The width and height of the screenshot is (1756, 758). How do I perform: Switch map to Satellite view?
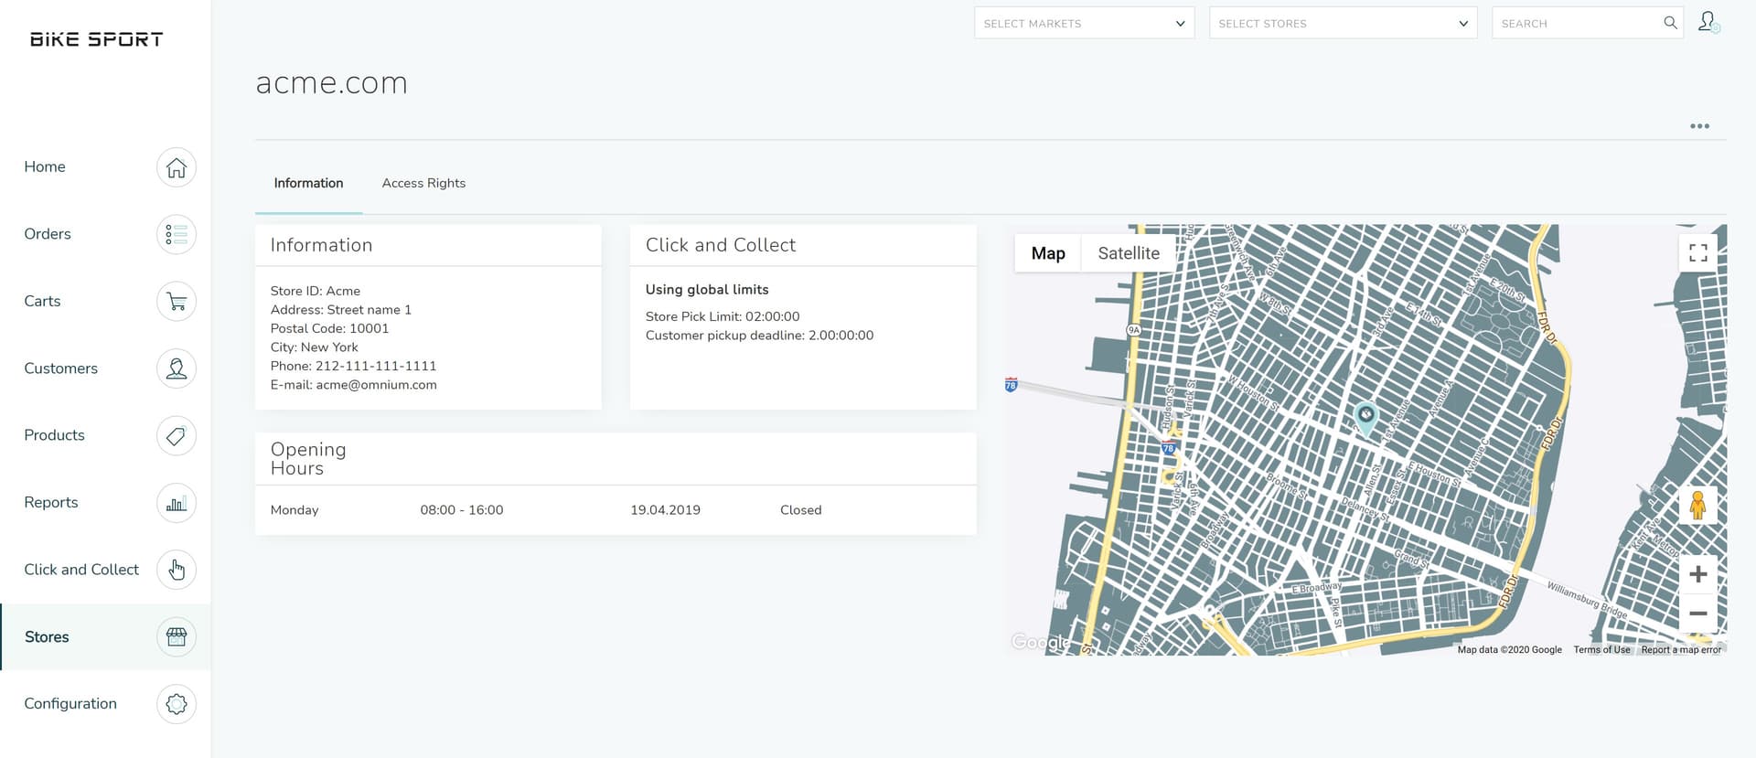1129,253
